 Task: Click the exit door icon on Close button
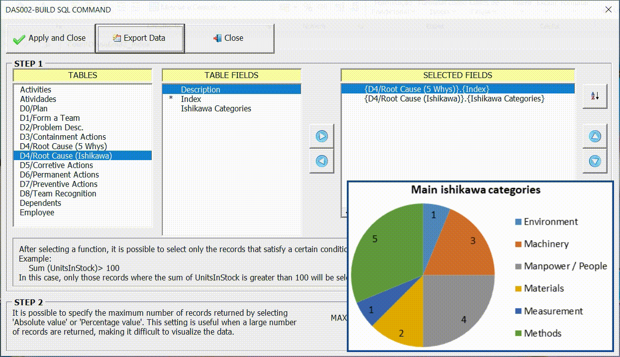point(216,38)
